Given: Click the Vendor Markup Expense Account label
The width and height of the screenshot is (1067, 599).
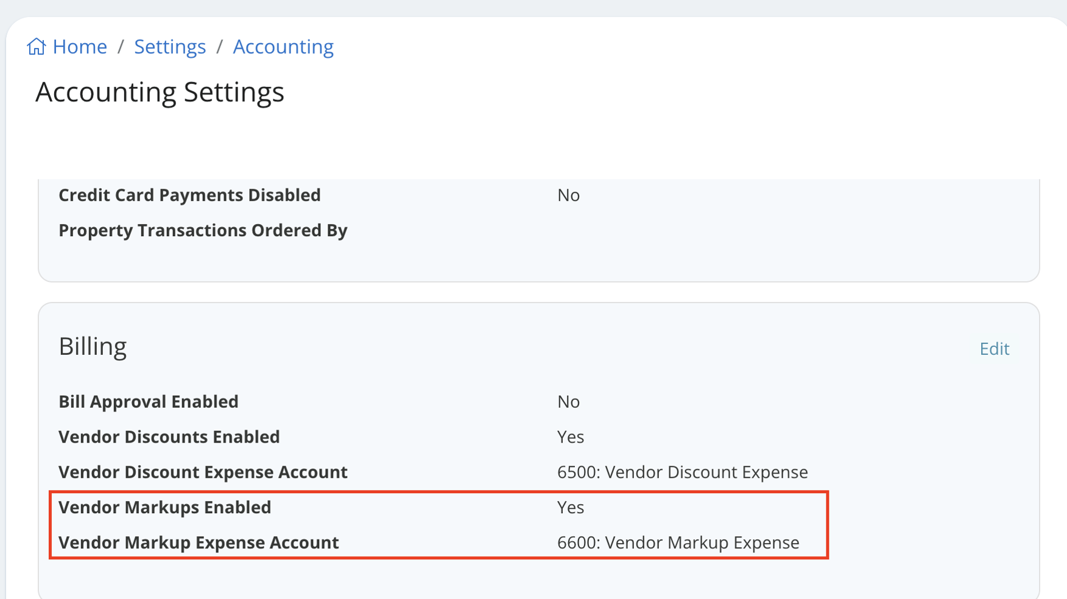Looking at the screenshot, I should pos(199,542).
